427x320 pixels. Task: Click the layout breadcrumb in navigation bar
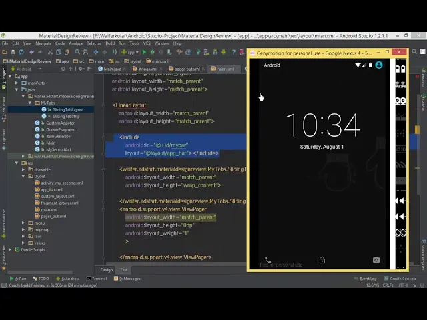[133, 61]
